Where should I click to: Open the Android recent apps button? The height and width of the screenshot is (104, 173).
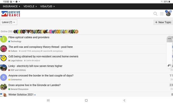click(48, 100)
